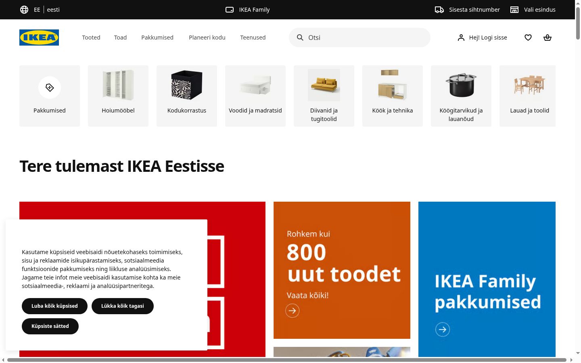
Task: Click Hej! Logi sisse link
Action: 483,38
